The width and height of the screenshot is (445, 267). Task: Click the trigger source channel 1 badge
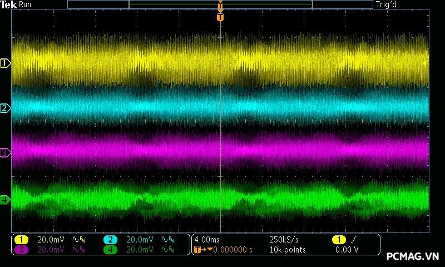tap(338, 240)
